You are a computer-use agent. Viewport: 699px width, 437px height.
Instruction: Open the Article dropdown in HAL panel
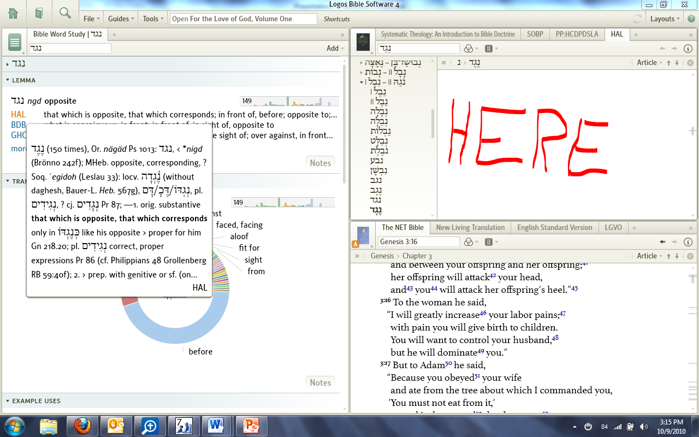[x=649, y=63]
